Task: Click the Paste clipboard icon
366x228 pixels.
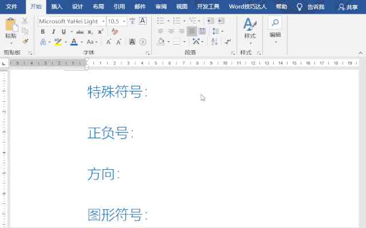Action: 11,24
